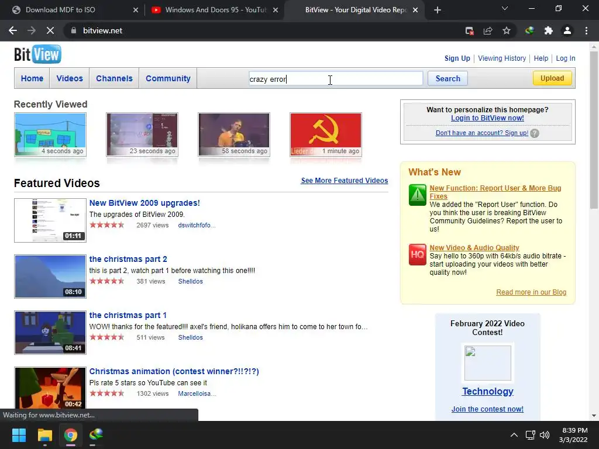Click Join the contest now! link

487,409
